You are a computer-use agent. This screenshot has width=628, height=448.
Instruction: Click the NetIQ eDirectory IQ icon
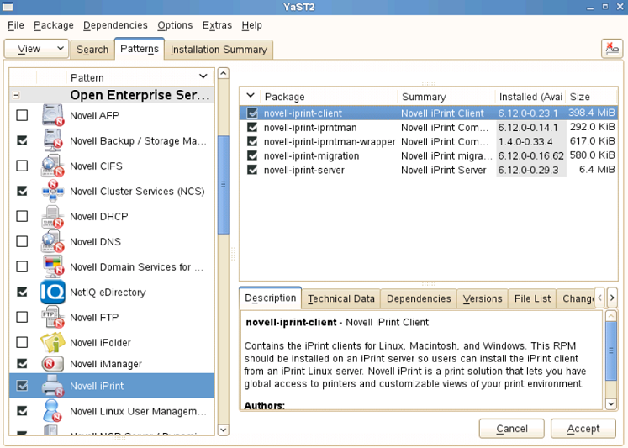click(x=52, y=292)
